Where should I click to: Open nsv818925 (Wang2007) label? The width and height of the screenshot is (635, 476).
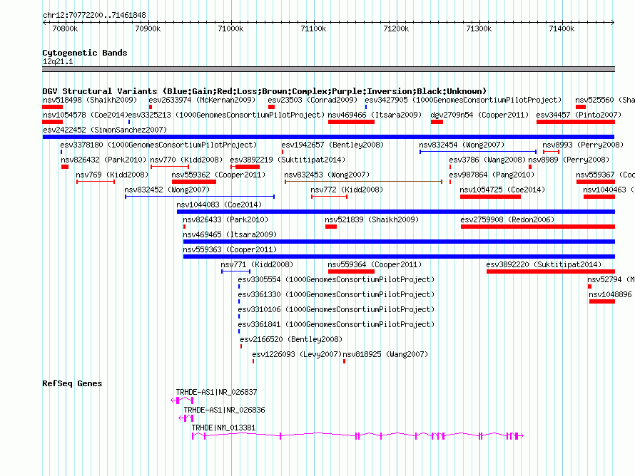click(x=385, y=354)
